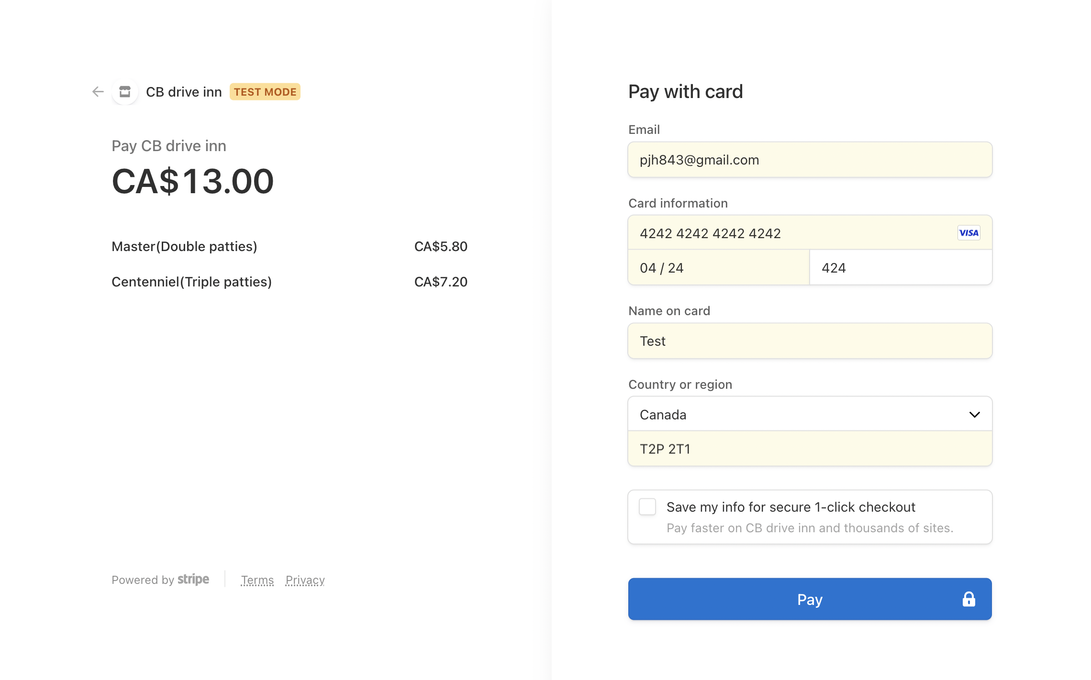The width and height of the screenshot is (1091, 680).
Task: Click the Centenniel(Triple patties) line item
Action: click(191, 282)
